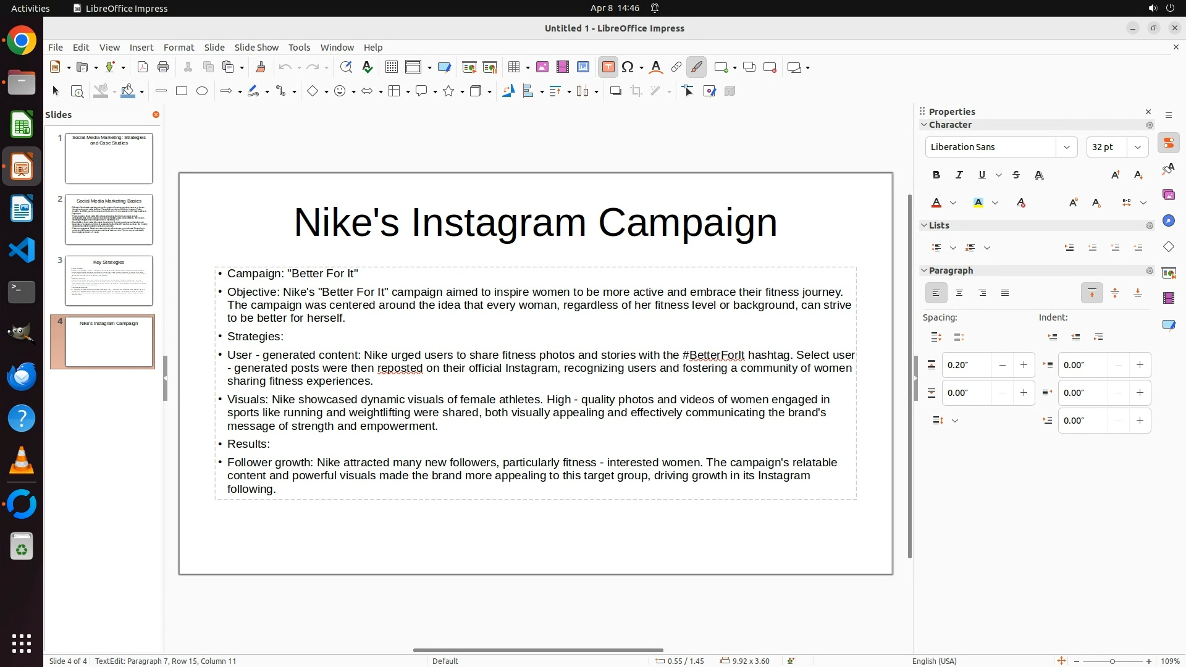Toggle Bold formatting in Character panel
The width and height of the screenshot is (1186, 667).
tap(936, 175)
